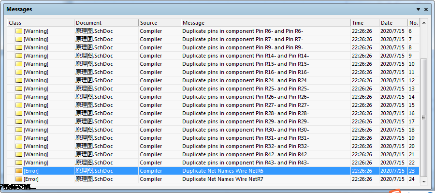Click the error icon for the NetR6 message
Viewport: 435px width, 193px height.
18,171
